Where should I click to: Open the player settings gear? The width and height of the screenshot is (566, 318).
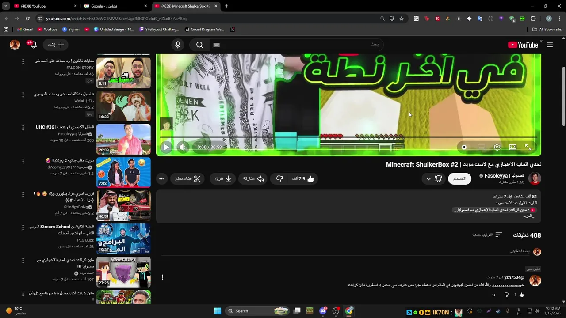(x=497, y=147)
